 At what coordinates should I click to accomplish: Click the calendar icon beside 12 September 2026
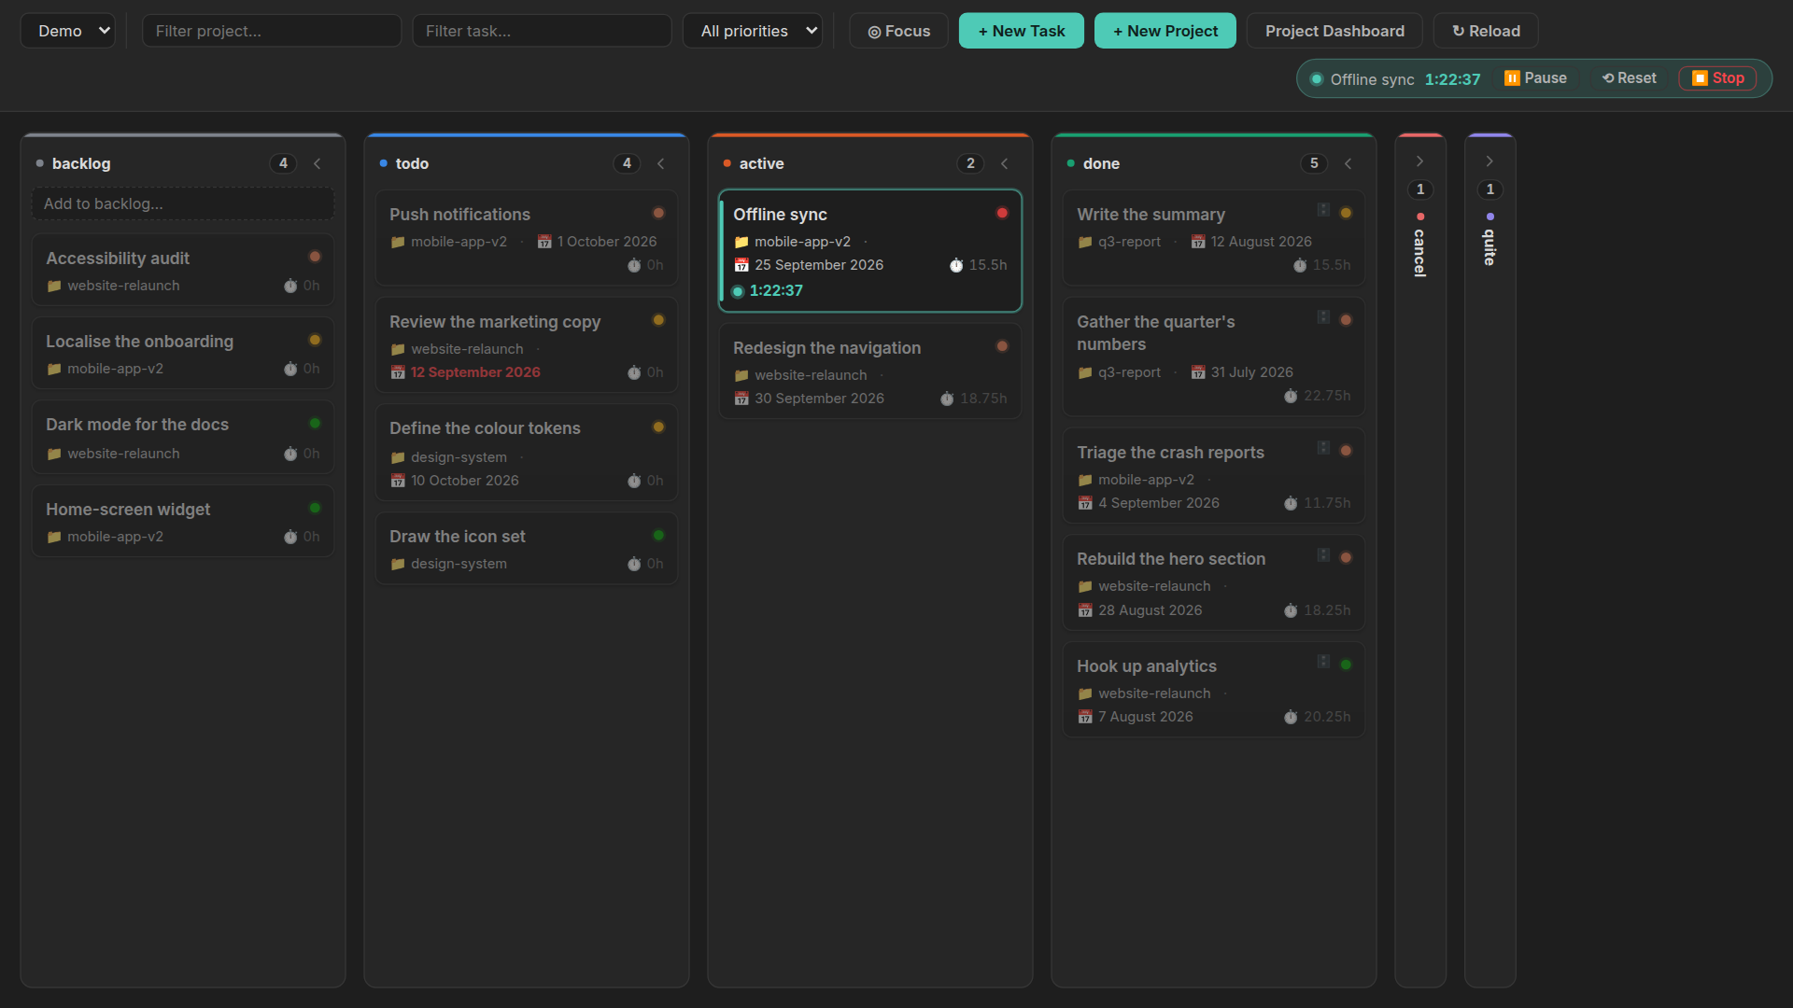[398, 372]
